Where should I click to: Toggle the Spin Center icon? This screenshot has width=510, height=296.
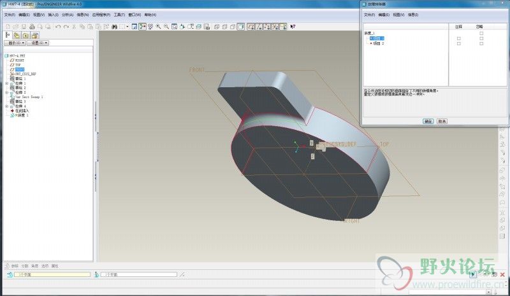point(142,27)
